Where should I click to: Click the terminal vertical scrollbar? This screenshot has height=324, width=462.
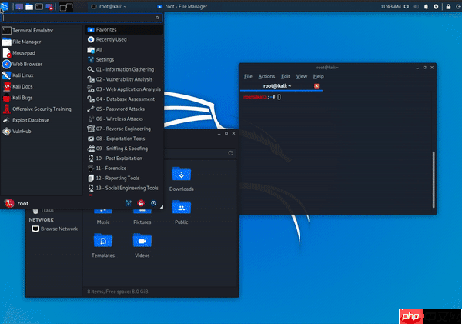point(434,179)
